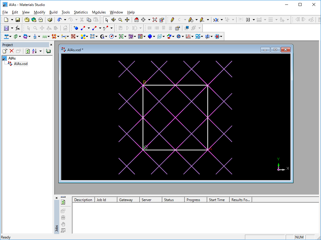Click the Undo blue arrow icon
The height and width of the screenshot is (240, 321).
pos(59,20)
